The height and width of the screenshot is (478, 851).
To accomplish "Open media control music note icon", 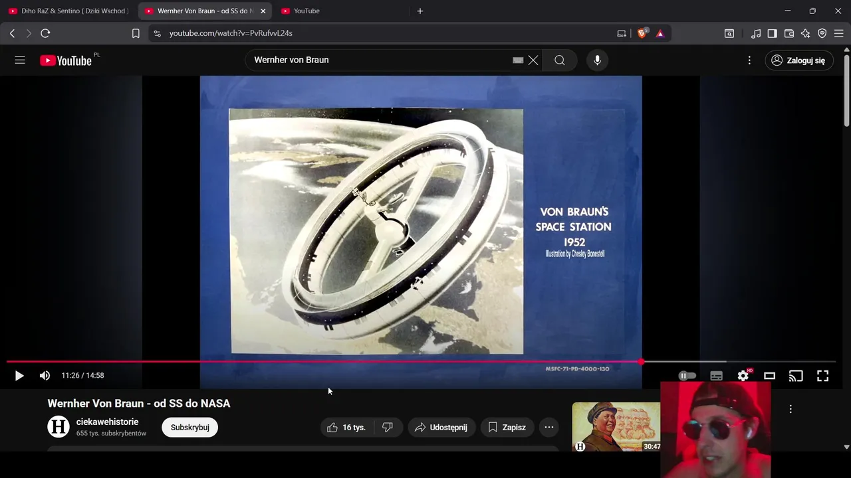I will coord(756,33).
